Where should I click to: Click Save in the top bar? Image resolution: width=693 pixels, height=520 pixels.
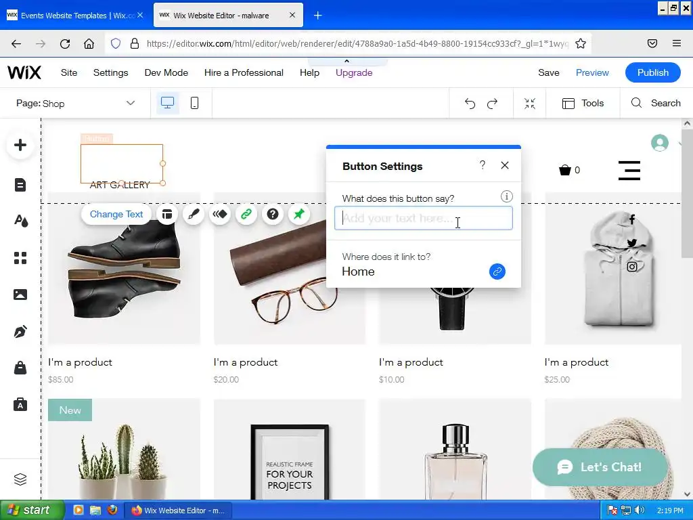point(548,72)
